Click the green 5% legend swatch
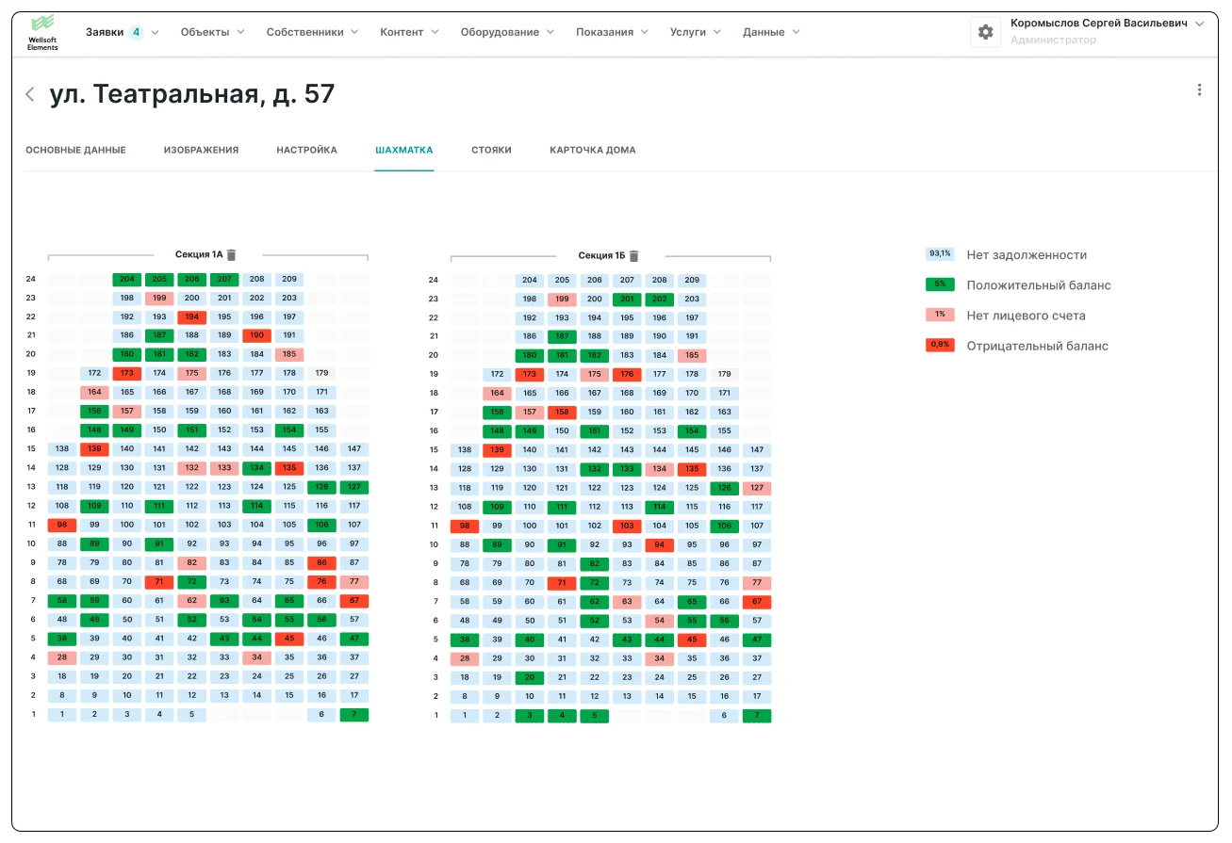This screenshot has height=843, width=1232. click(x=941, y=284)
